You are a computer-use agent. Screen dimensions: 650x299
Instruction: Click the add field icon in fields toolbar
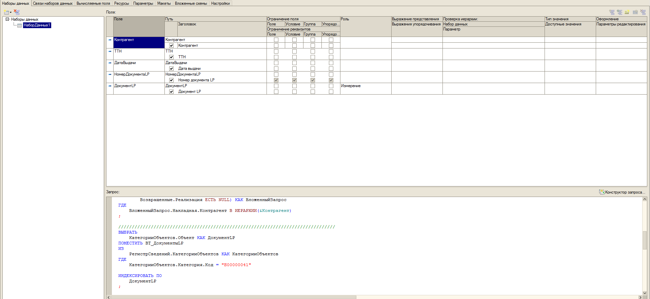click(612, 12)
